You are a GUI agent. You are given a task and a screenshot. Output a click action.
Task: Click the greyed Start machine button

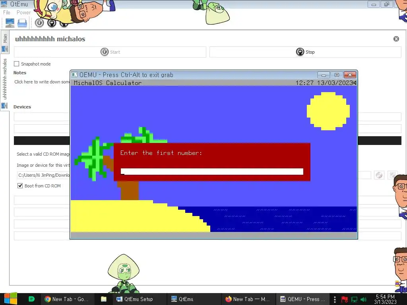pos(110,52)
